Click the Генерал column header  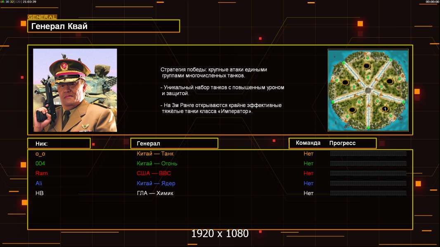pos(174,143)
